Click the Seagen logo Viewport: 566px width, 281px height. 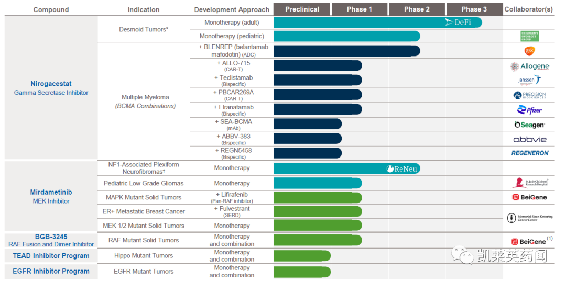[529, 125]
